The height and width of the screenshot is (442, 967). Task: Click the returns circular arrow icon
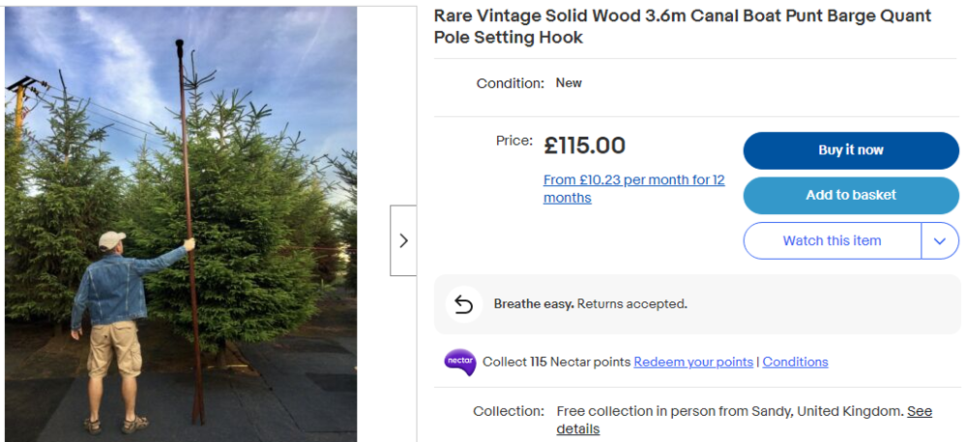[463, 304]
